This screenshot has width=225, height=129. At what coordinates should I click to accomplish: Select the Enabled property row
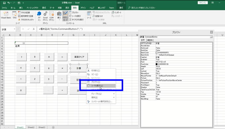click(176, 60)
